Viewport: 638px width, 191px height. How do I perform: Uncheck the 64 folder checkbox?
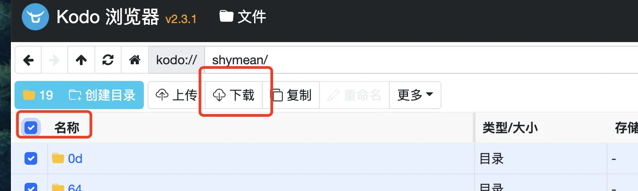pos(31,187)
